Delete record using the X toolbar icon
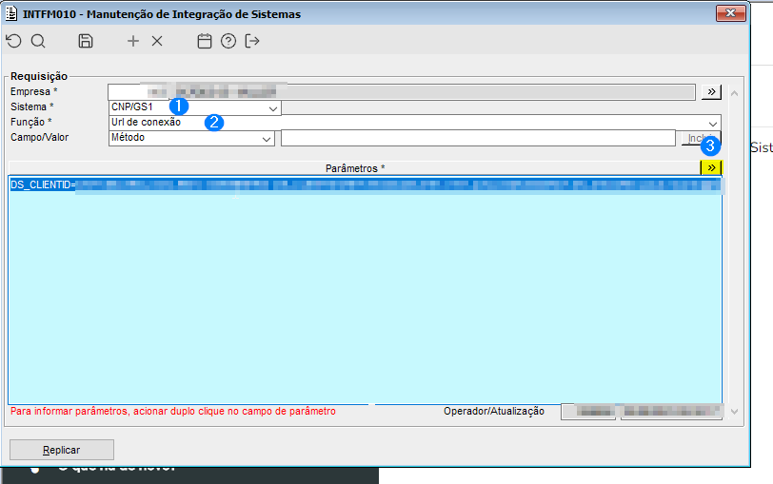Screen dimensions: 773x484 pos(157,41)
